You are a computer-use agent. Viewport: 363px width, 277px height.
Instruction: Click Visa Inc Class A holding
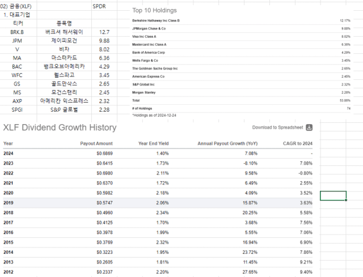pos(144,36)
